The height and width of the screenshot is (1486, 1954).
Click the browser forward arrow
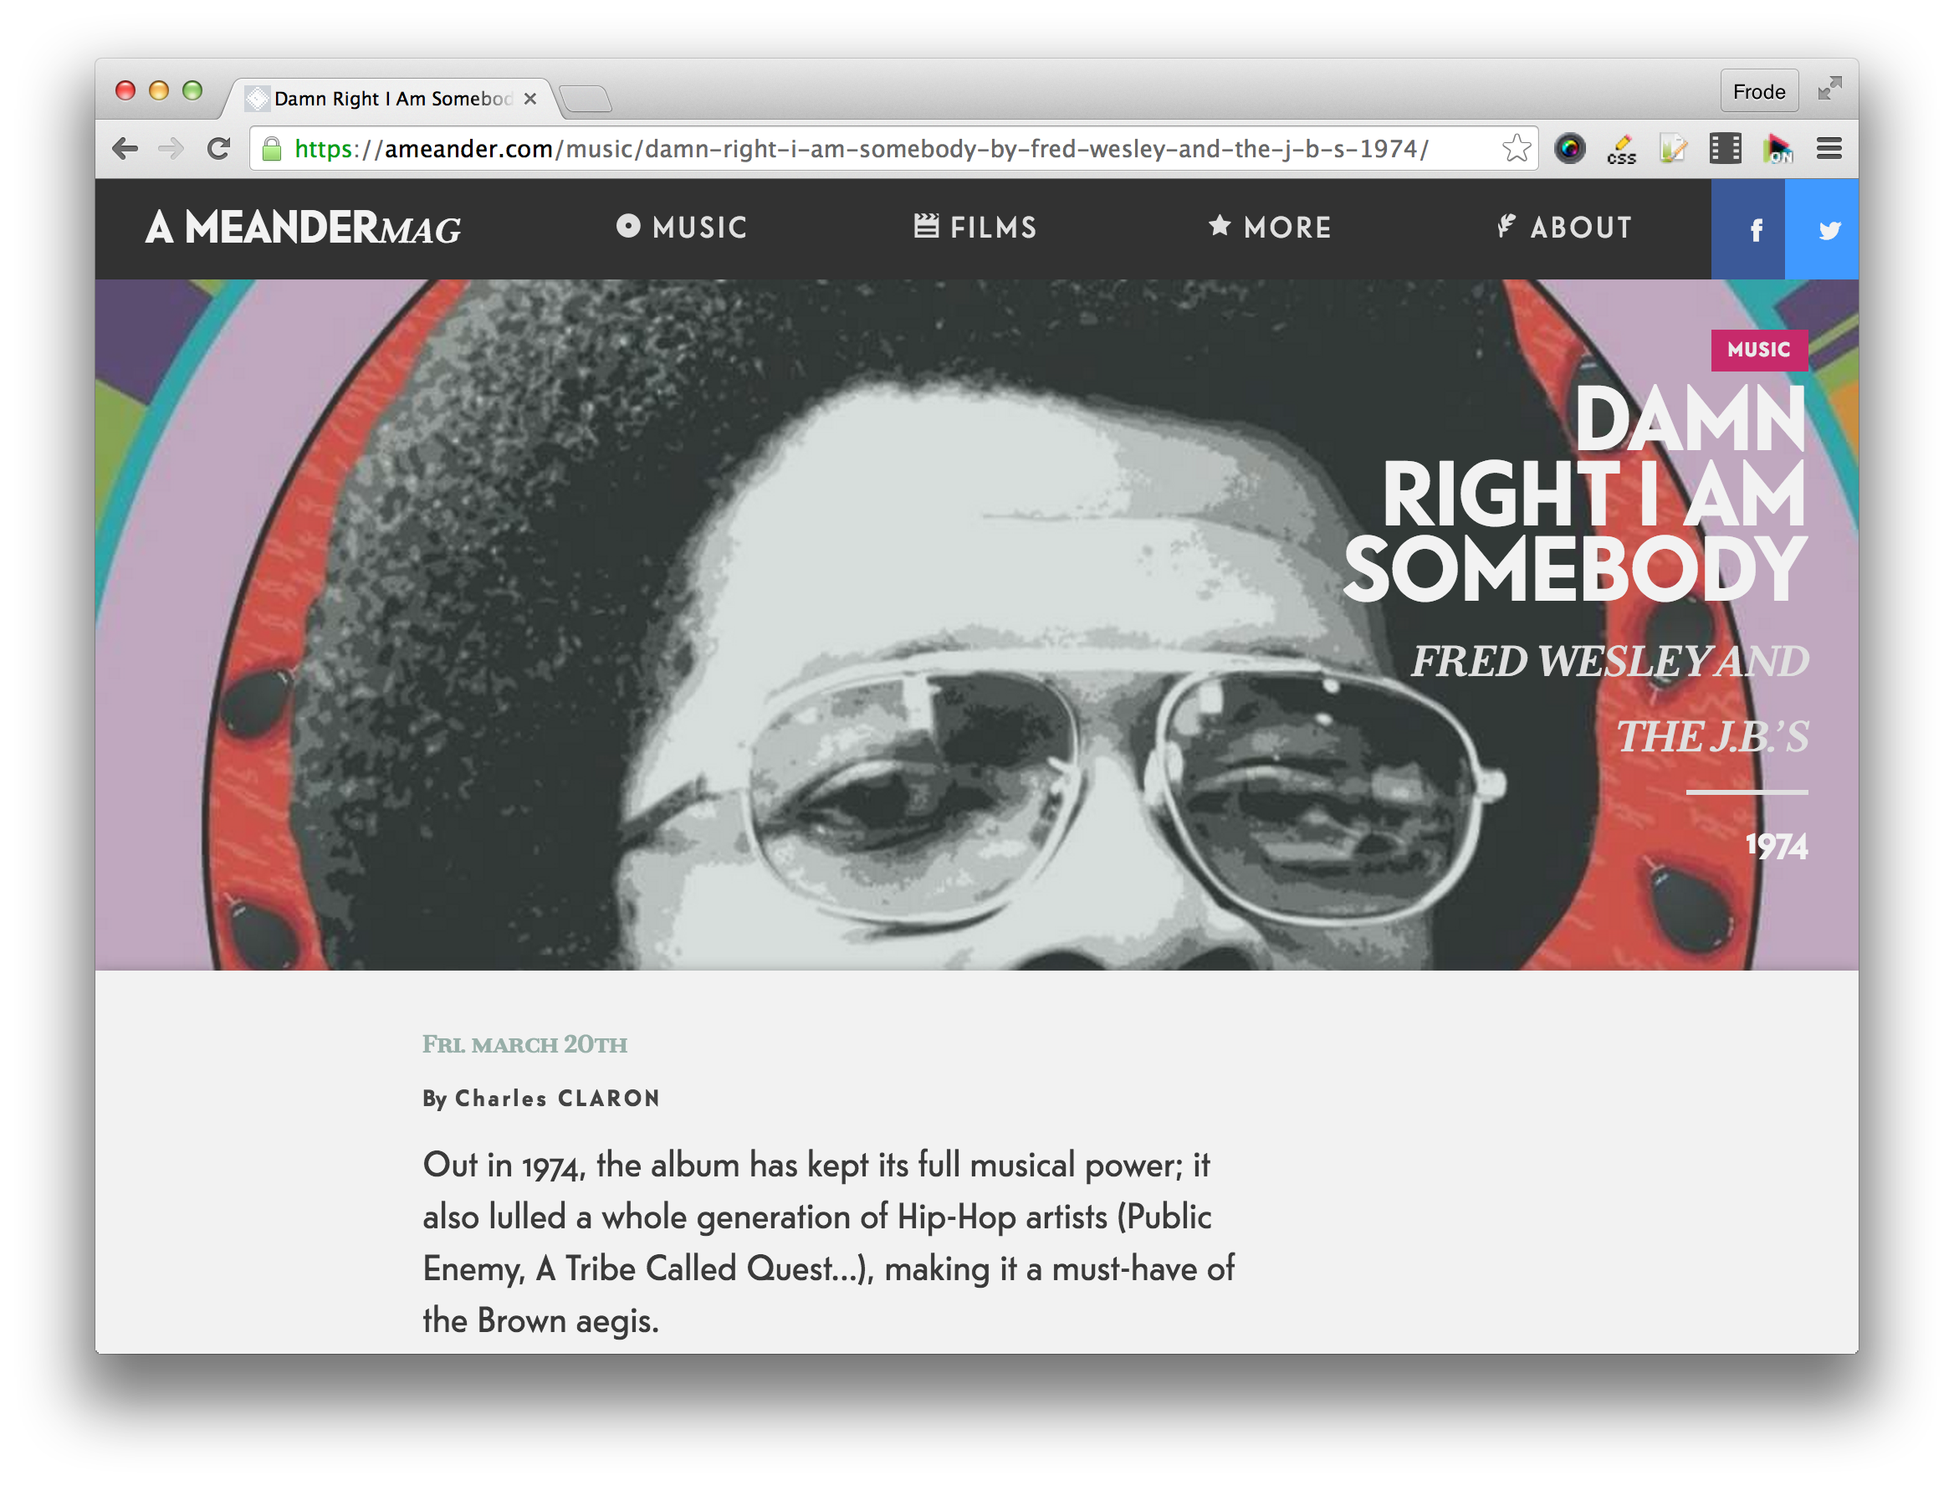[x=171, y=149]
